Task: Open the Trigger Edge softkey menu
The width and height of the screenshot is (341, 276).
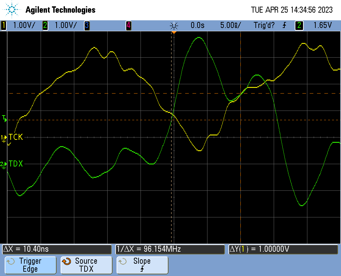Action: click(x=30, y=265)
